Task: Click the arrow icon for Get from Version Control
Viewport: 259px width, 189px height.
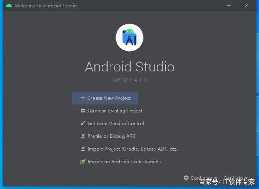Action: (x=83, y=123)
